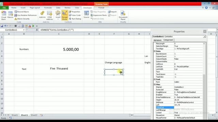Switch to the Sheet1 tab
Image resolution: width=218 pixels, height=122 pixels.
coord(15,115)
